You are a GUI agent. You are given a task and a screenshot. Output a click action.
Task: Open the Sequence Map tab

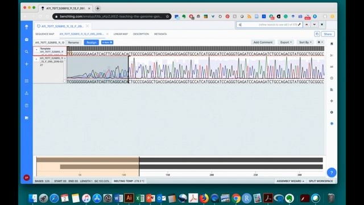click(45, 34)
